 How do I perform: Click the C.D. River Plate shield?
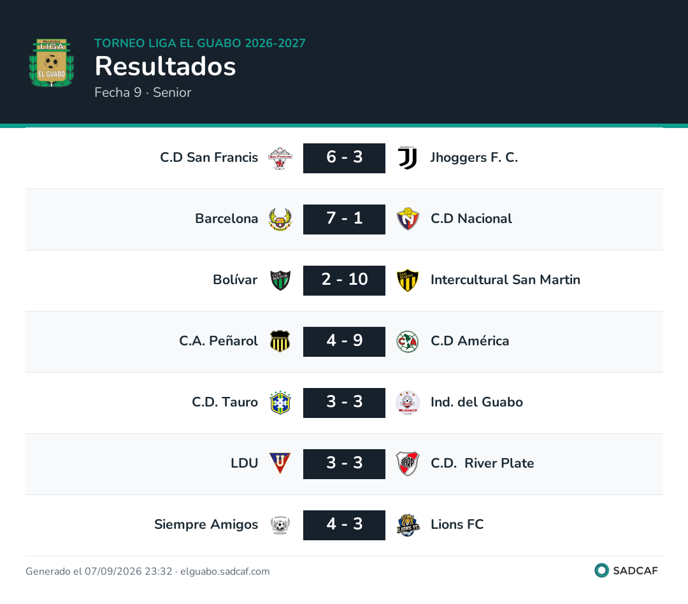[408, 464]
